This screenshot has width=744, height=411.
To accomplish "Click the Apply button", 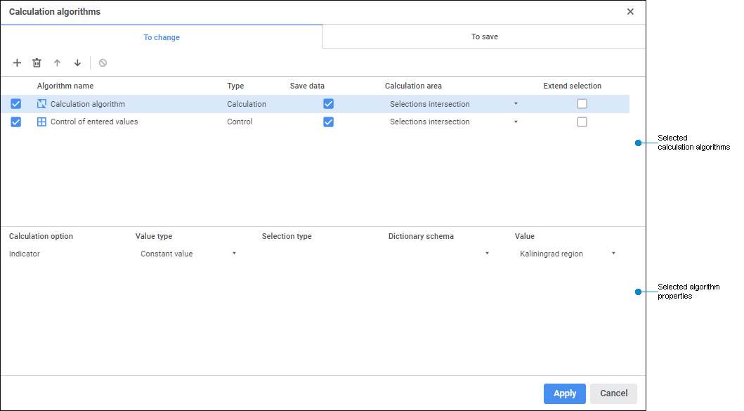I will point(565,393).
